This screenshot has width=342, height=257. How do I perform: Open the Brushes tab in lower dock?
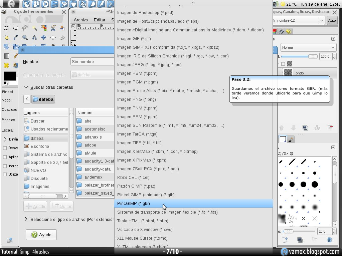point(283,139)
